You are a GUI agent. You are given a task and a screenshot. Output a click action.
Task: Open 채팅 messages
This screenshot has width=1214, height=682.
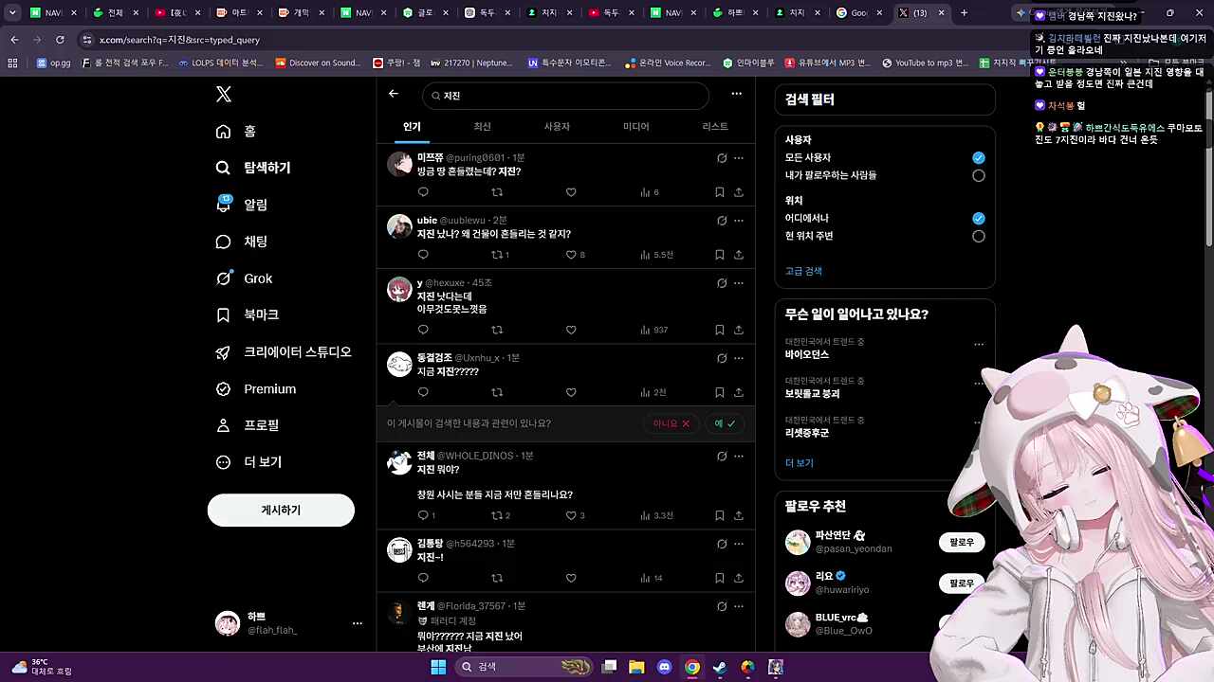[x=242, y=242]
